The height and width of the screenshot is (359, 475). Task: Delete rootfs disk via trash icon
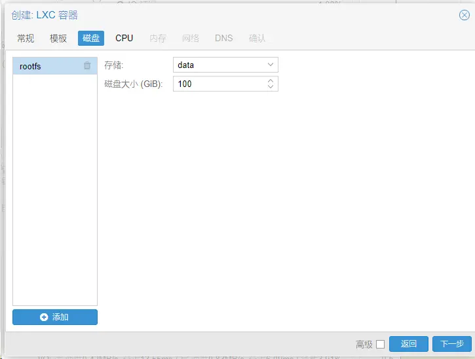[x=87, y=66]
